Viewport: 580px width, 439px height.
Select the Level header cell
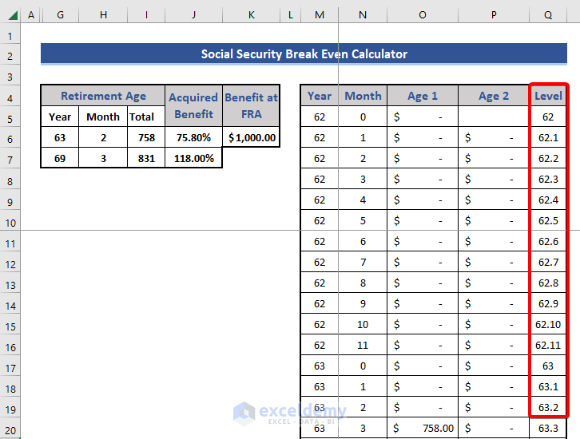click(x=548, y=96)
